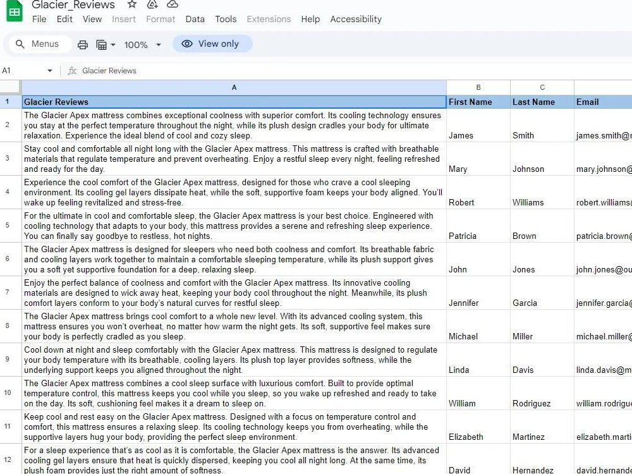Open the Google Sheets home icon

click(x=15, y=11)
